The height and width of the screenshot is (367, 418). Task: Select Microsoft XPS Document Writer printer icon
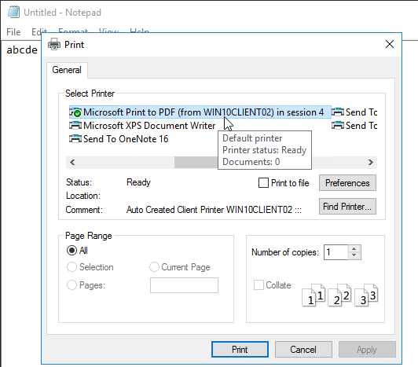pos(75,126)
